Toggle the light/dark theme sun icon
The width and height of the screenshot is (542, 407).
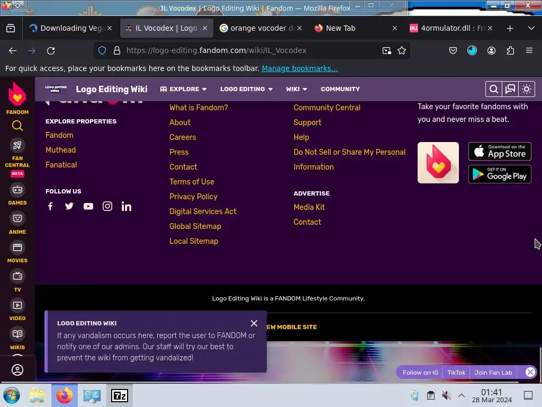527,89
